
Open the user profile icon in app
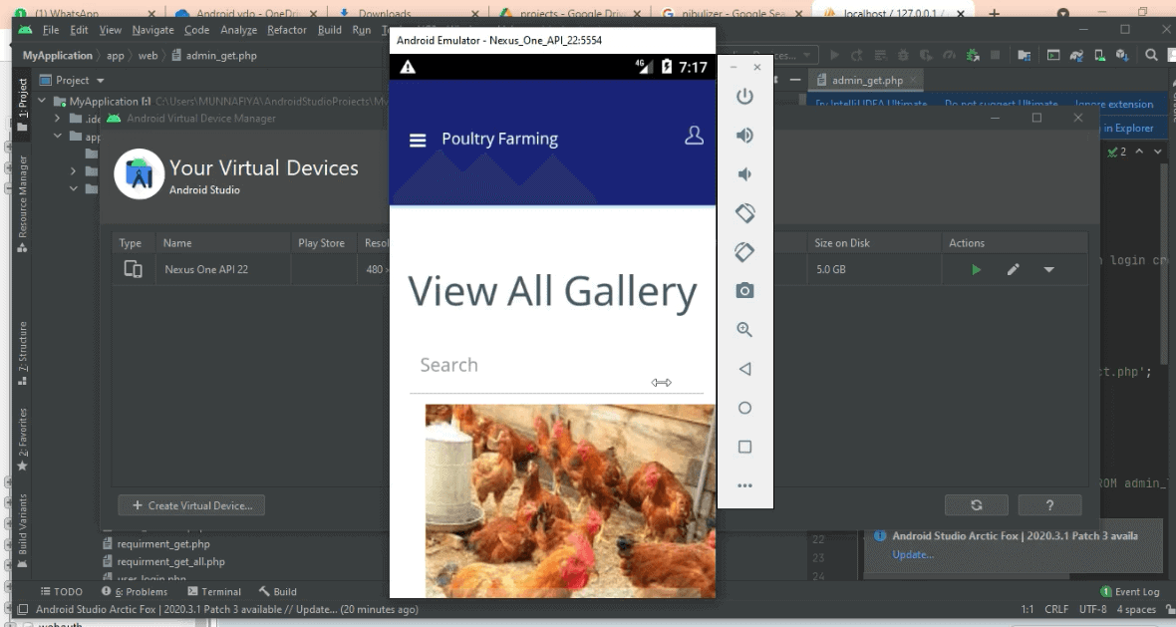click(694, 137)
